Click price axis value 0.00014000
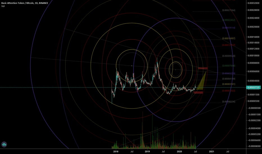Image resolution: width=262 pixels, height=154 pixels. [254, 43]
